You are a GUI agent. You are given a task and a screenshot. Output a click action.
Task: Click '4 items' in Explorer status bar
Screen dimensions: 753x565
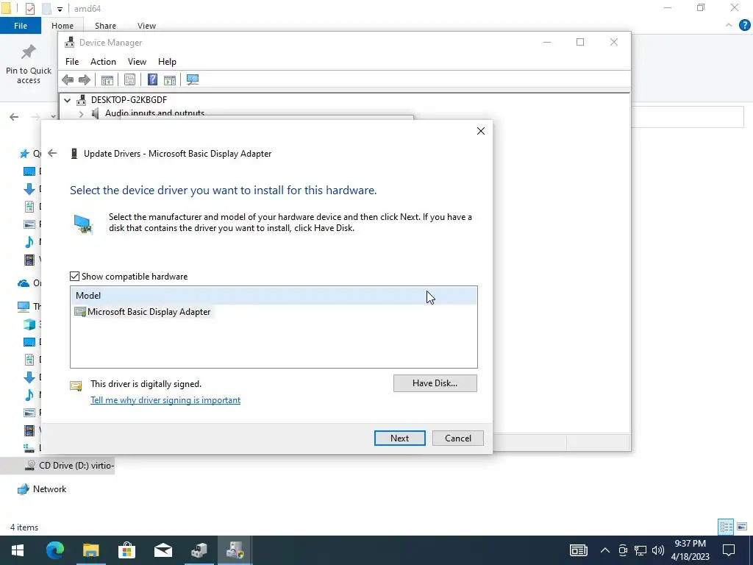[24, 527]
